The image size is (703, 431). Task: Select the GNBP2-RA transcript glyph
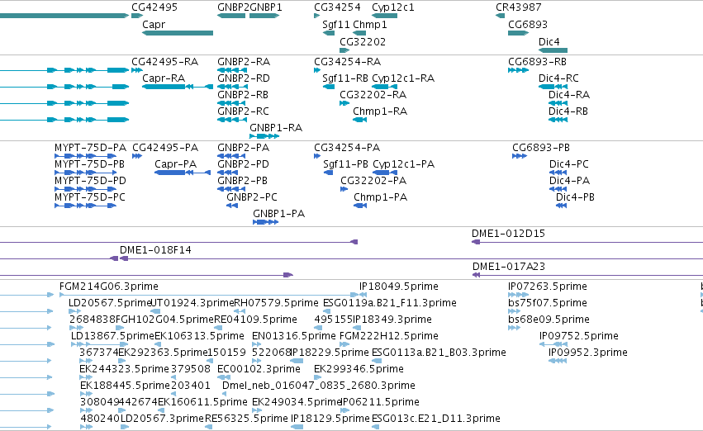pyautogui.click(x=232, y=70)
